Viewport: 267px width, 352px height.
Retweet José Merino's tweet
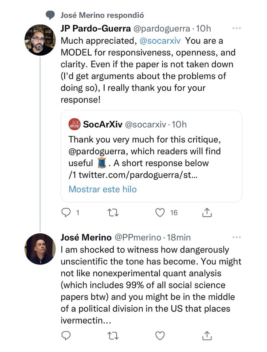coord(113,335)
